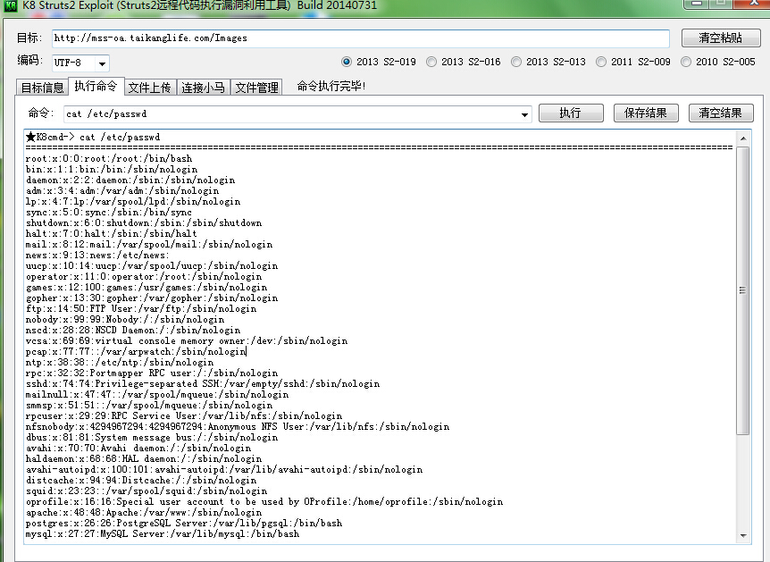The height and width of the screenshot is (562, 770).
Task: Click the 清空粘贴 button
Action: [721, 38]
